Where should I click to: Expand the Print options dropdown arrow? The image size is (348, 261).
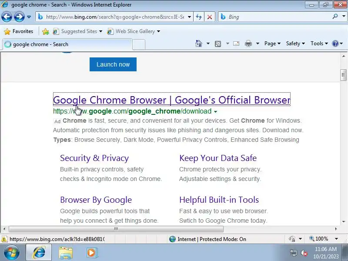(258, 43)
